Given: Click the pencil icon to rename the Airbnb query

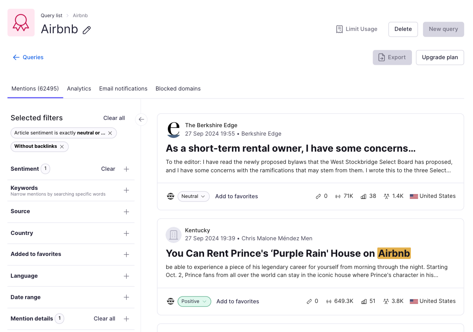Looking at the screenshot, I should [87, 29].
